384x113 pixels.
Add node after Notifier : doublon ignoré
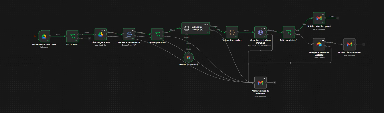(x=338, y=18)
